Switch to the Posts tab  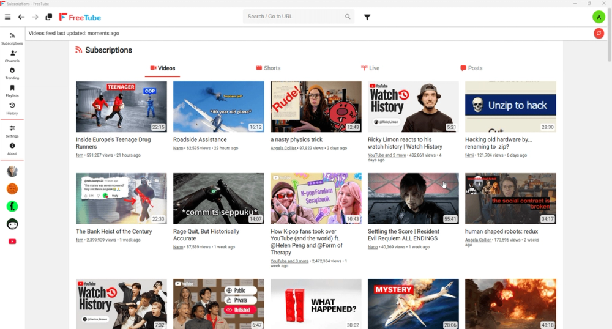471,68
